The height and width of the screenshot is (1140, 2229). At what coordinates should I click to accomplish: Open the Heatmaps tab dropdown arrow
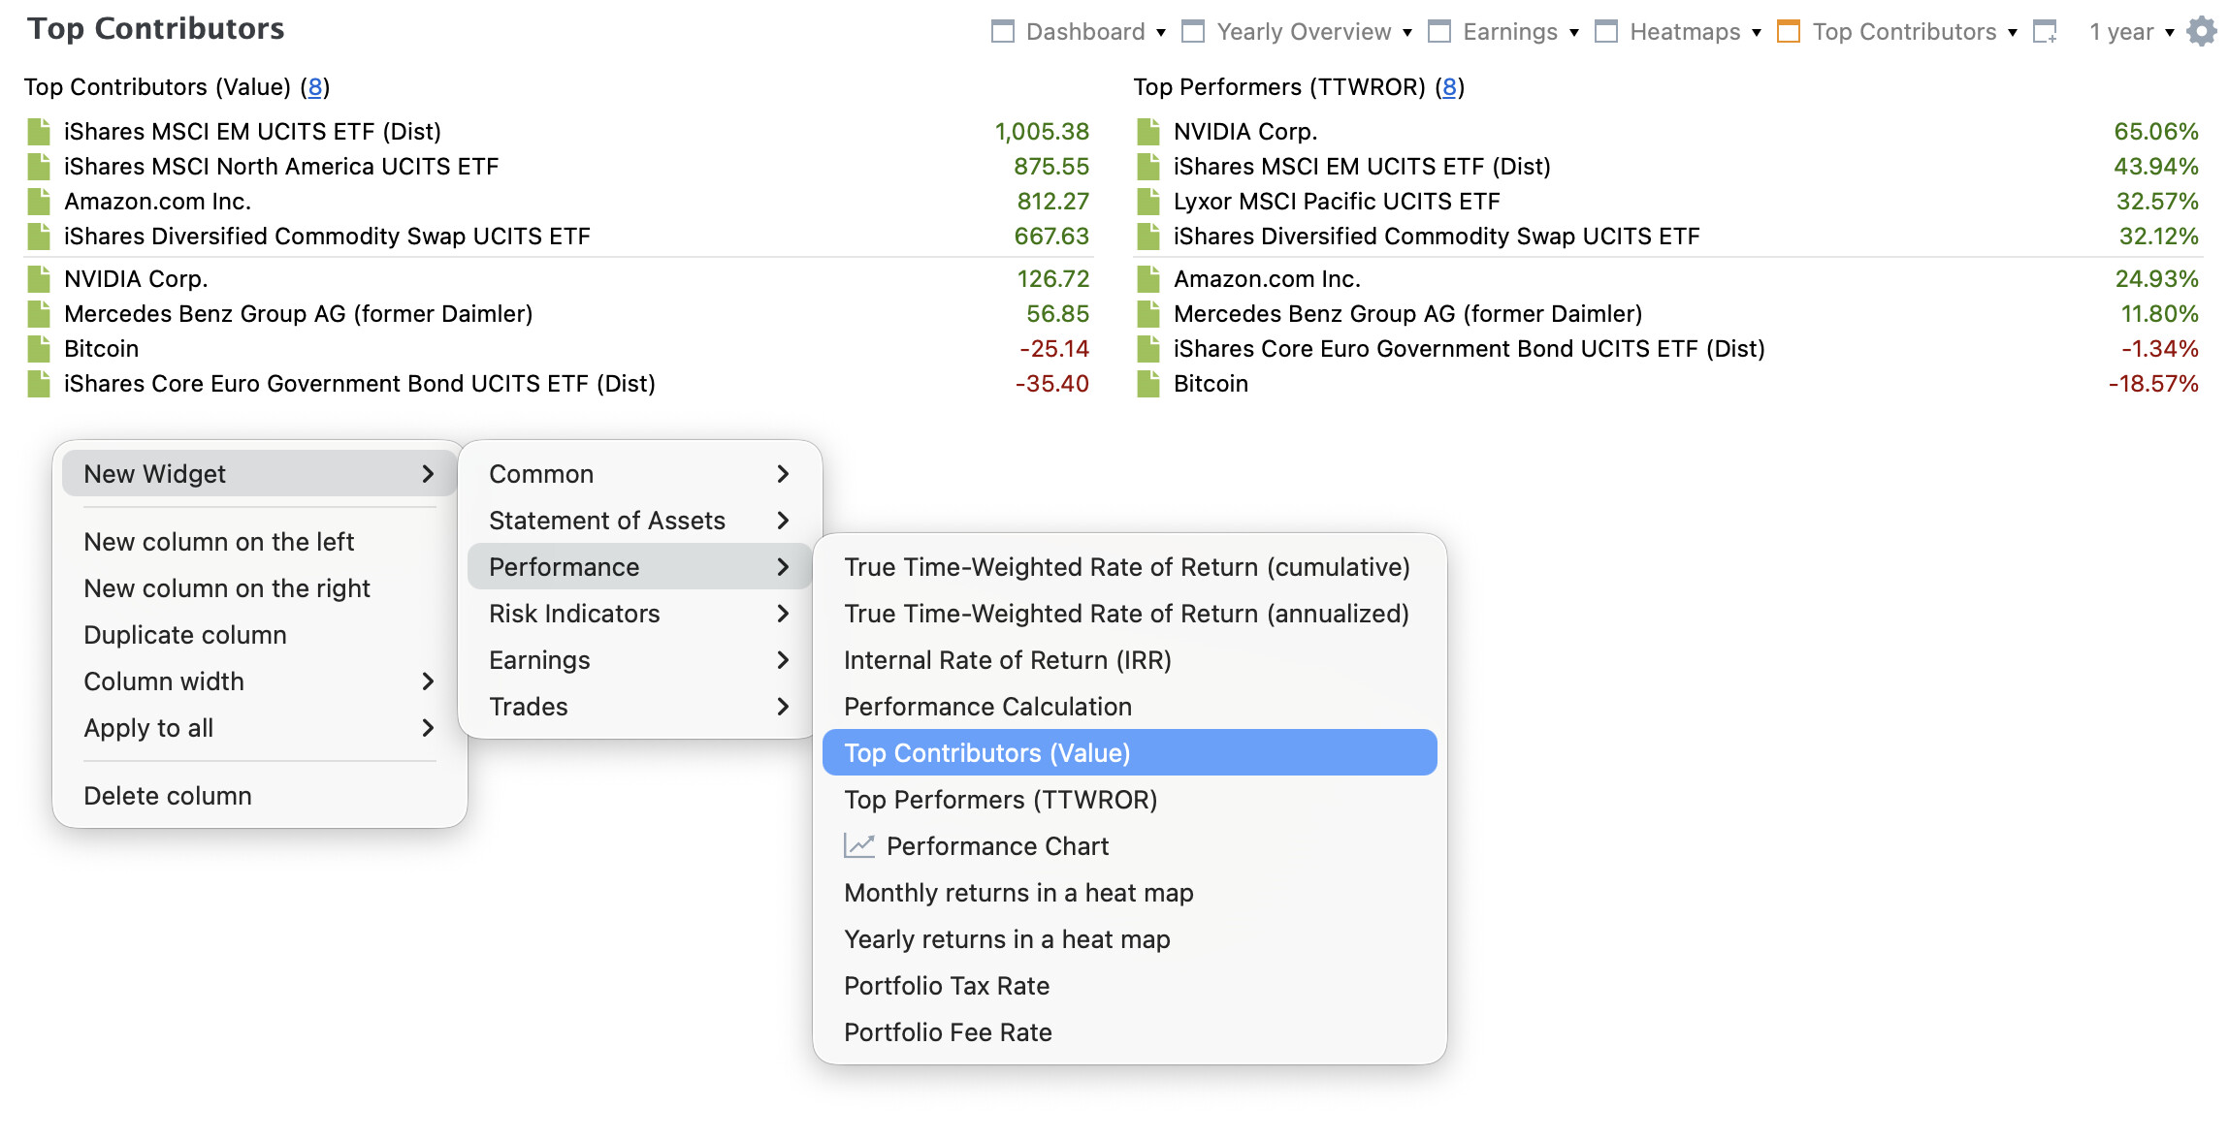pos(1757,33)
